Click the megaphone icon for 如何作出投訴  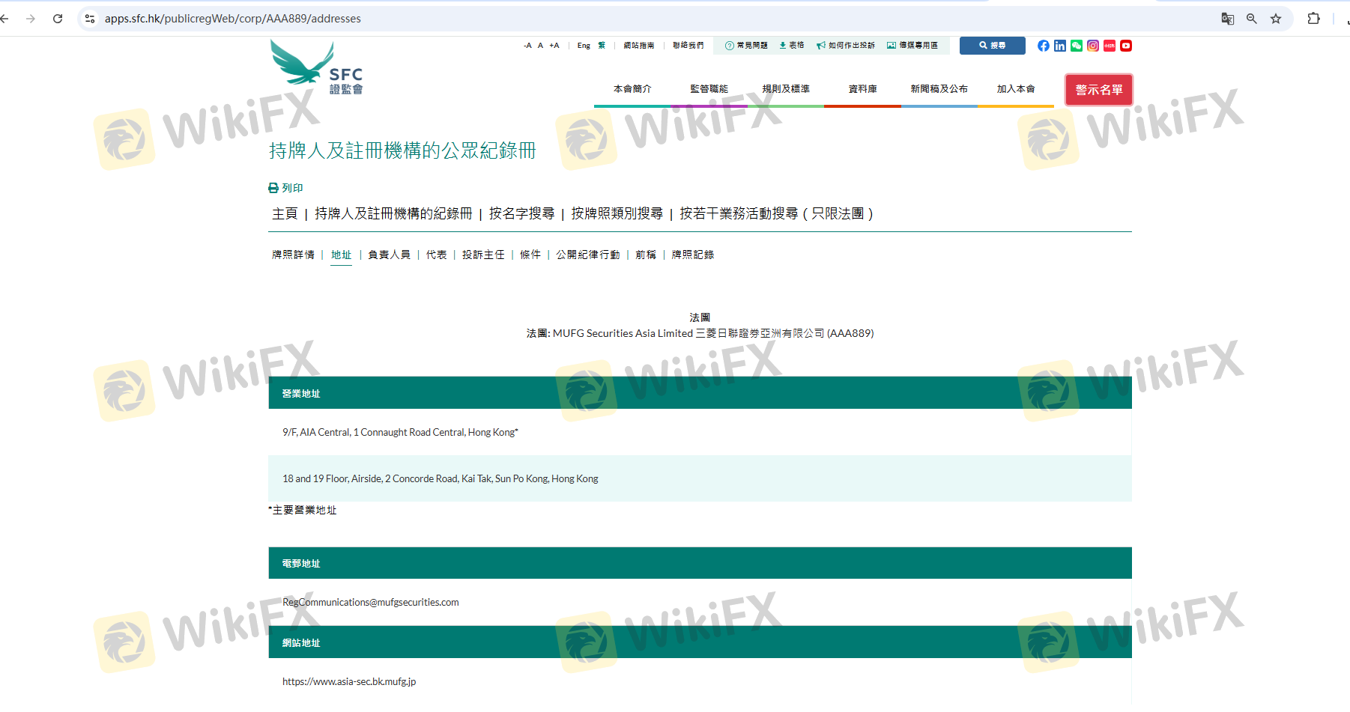coord(821,46)
